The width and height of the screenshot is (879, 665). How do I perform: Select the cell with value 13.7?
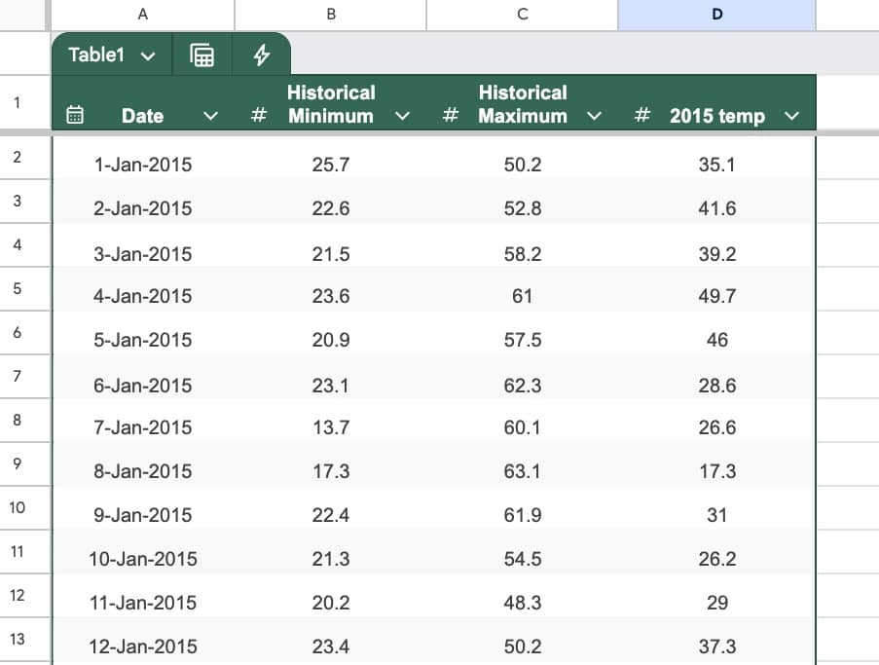(x=331, y=427)
